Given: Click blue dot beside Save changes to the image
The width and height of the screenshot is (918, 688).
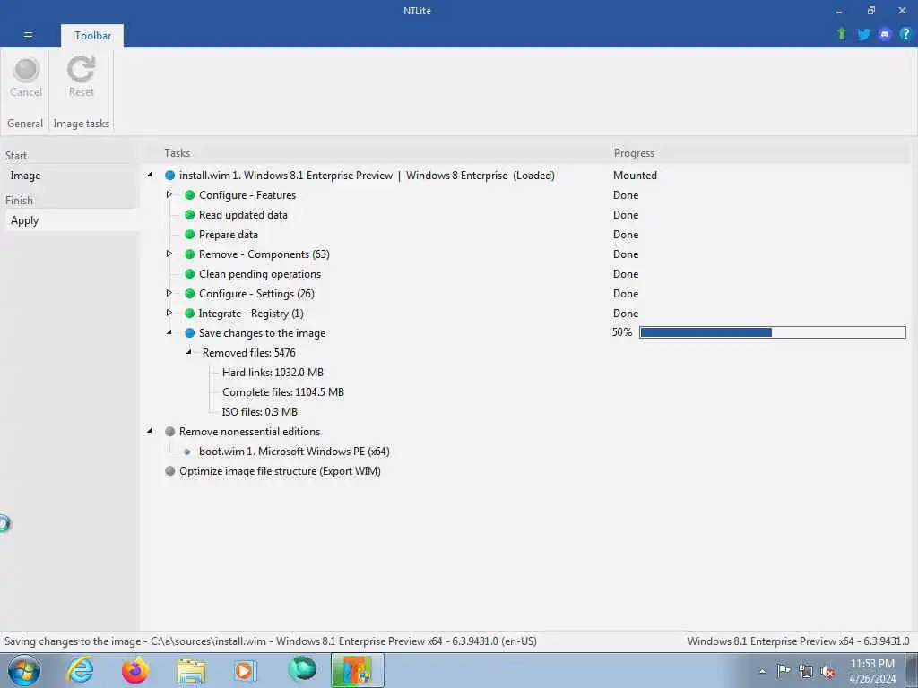Looking at the screenshot, I should coord(190,333).
